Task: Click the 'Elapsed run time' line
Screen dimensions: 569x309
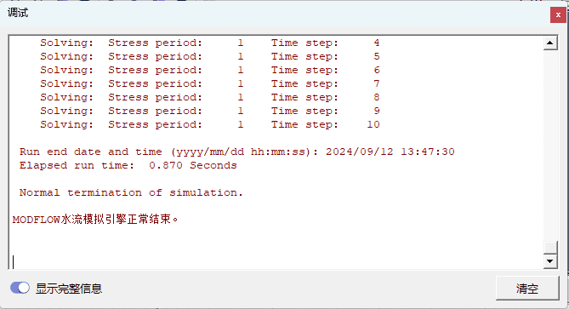Action: coord(128,166)
